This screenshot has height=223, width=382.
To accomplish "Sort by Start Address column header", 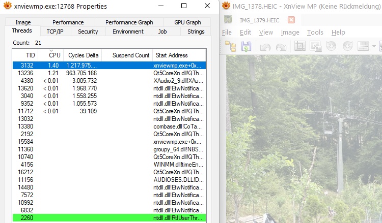I will 179,55.
